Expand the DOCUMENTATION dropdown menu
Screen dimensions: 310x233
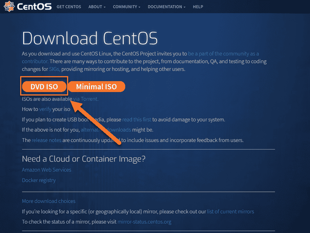coord(167,7)
